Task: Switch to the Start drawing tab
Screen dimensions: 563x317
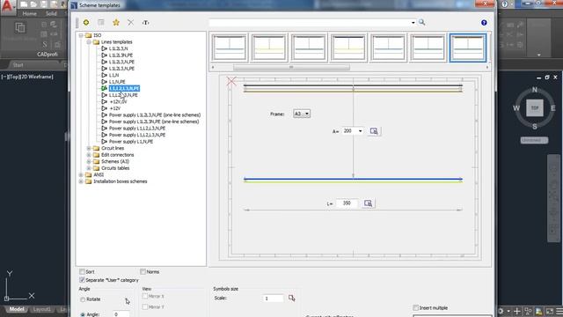Action: (x=18, y=65)
